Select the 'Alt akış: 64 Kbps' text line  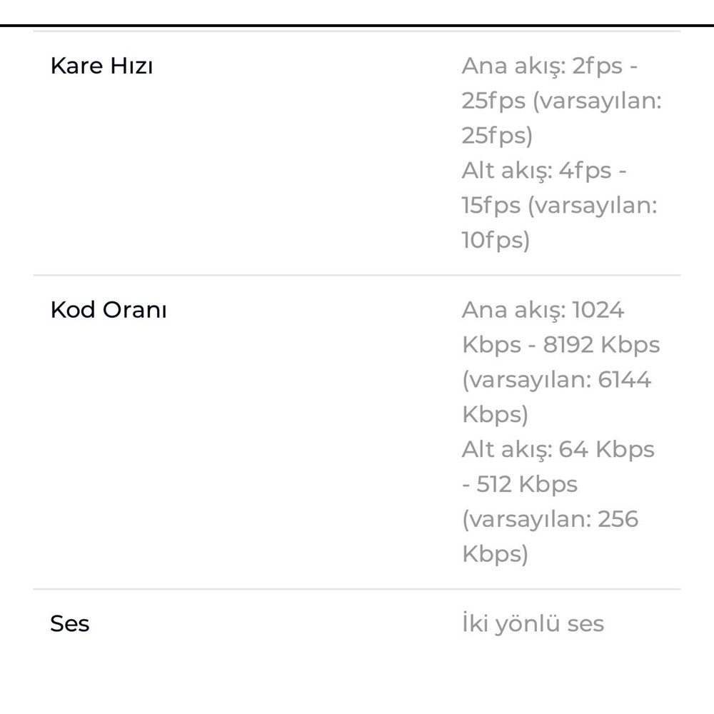(x=558, y=450)
